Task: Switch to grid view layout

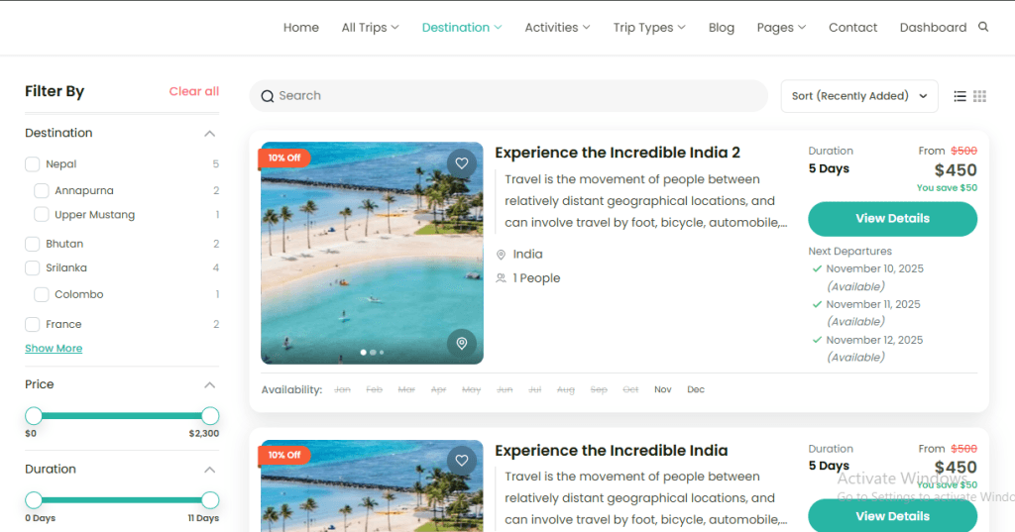Action: coord(979,96)
